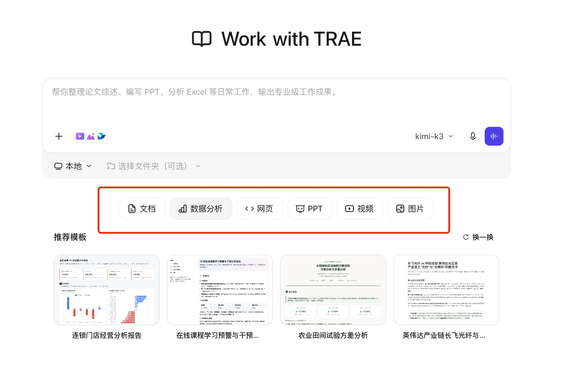The image size is (563, 375).
Task: Select the 网页 category chip
Action: [x=260, y=209]
